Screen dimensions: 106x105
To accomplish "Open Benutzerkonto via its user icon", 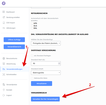I will [4, 58].
